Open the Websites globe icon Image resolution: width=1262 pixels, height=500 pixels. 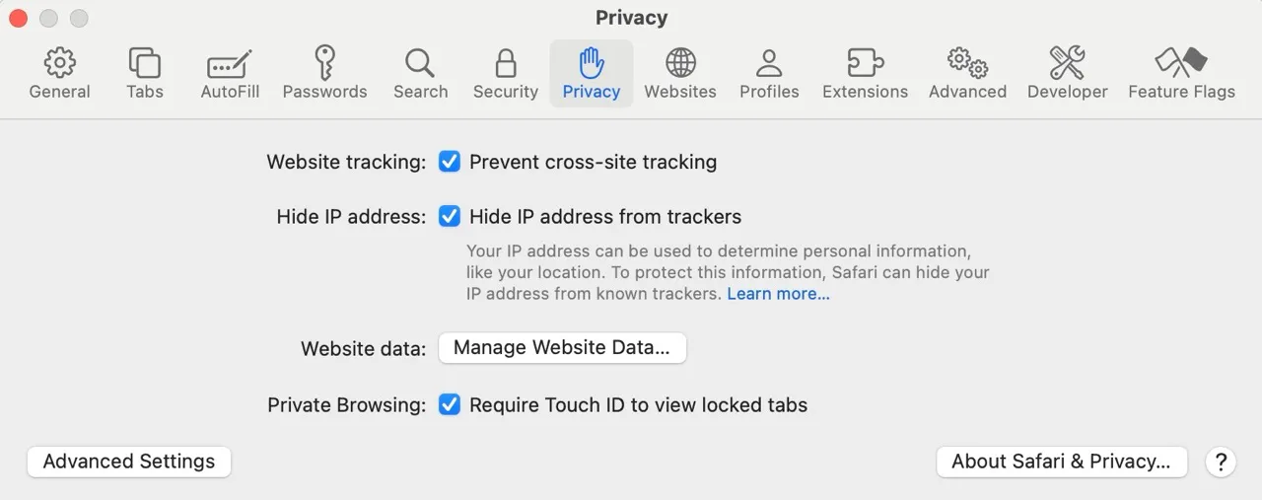(x=680, y=63)
